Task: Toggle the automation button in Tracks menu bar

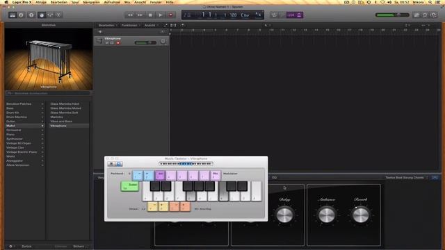Action: coord(165,25)
